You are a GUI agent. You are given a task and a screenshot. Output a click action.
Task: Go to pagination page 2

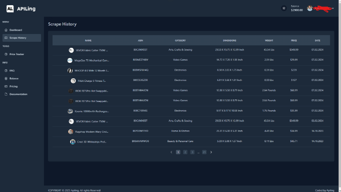point(185,152)
